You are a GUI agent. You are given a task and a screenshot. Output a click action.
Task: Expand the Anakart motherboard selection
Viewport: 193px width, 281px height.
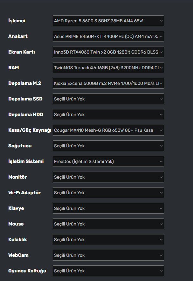(108, 36)
